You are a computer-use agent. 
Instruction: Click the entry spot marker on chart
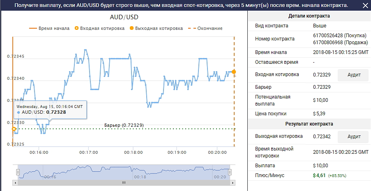click(x=14, y=129)
